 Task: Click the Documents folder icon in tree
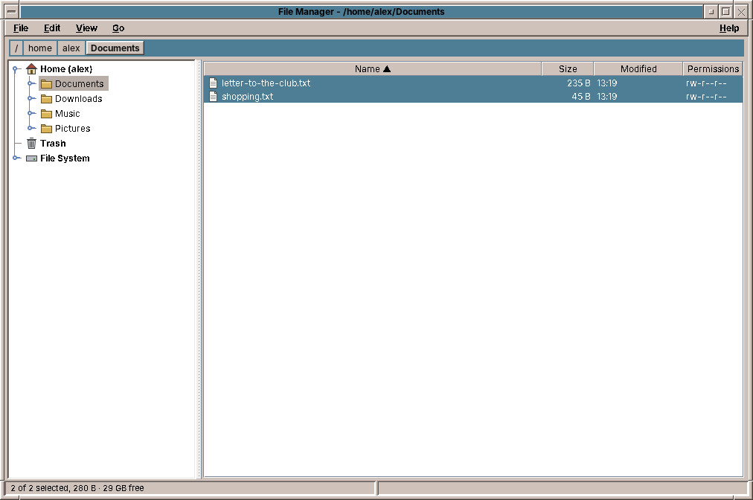coord(47,84)
